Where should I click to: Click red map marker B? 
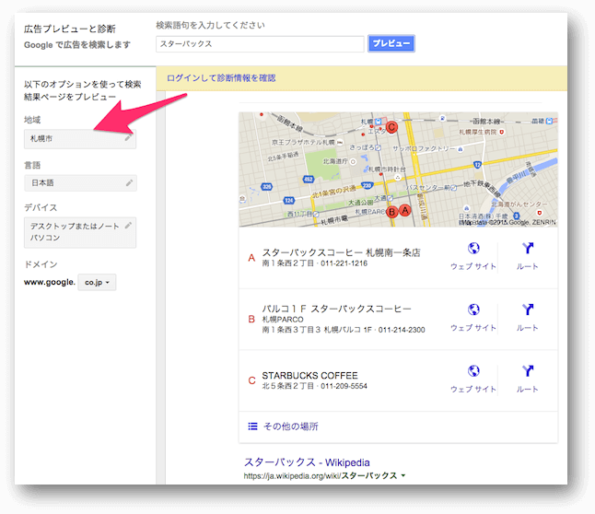(x=392, y=212)
